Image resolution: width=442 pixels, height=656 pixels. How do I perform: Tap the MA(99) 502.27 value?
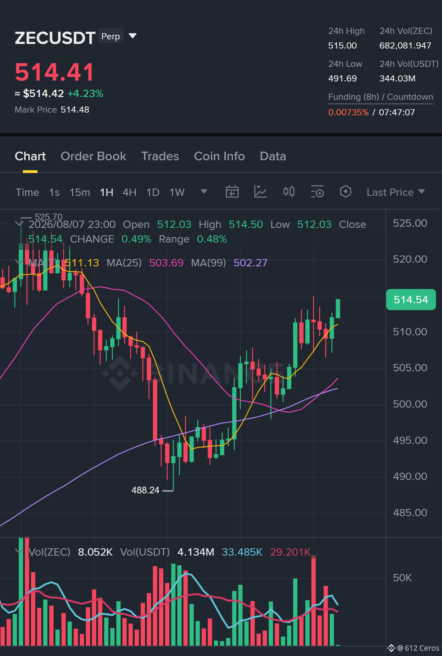coord(251,263)
